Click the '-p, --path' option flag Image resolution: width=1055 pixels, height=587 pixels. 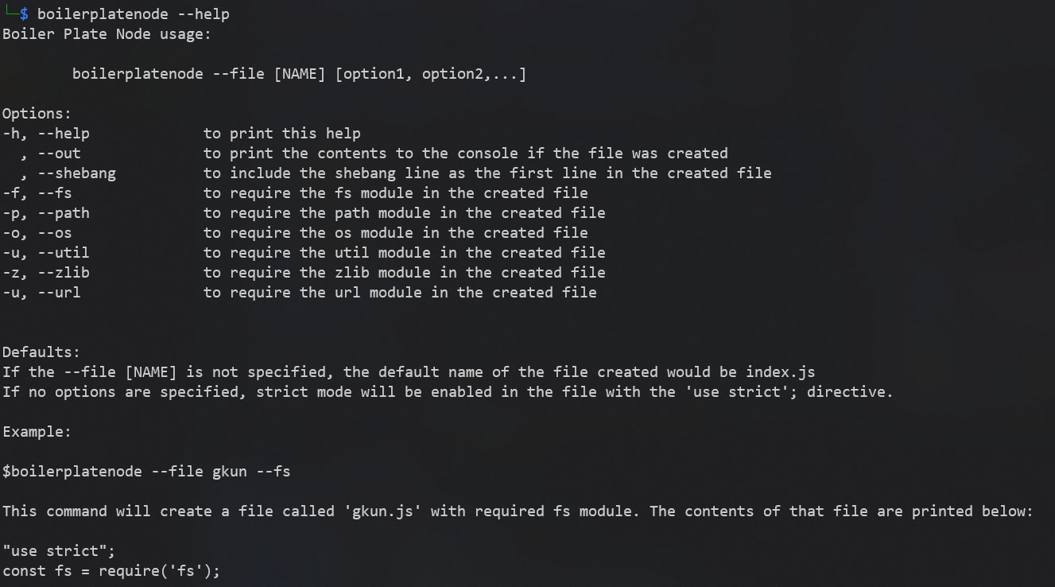tap(46, 213)
